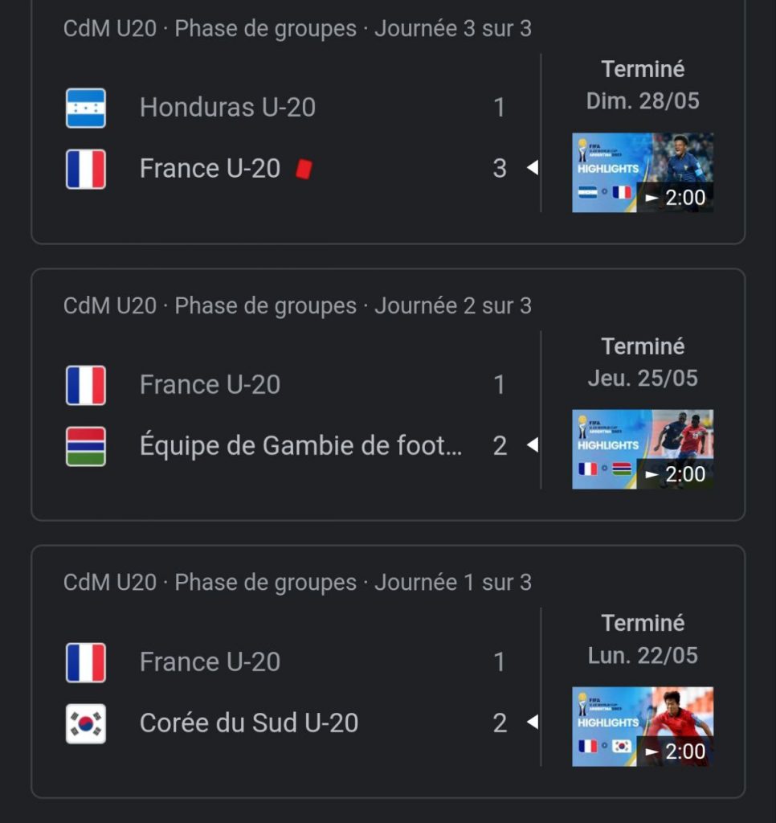
Task: Play the Honduras vs France highlights video
Action: pos(642,173)
